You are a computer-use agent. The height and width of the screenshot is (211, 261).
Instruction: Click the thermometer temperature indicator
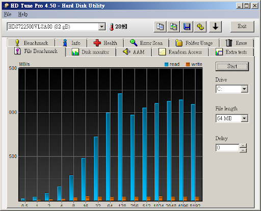coord(112,27)
